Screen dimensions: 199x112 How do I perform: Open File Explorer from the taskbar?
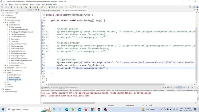click(73, 109)
